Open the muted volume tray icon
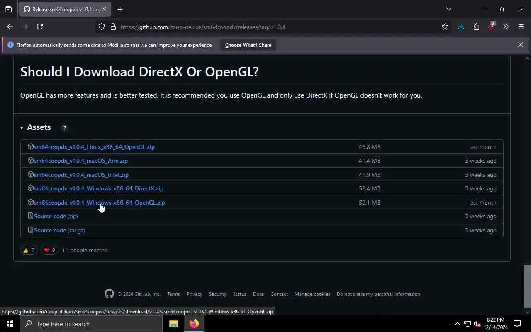The height and width of the screenshot is (332, 531). 477,324
